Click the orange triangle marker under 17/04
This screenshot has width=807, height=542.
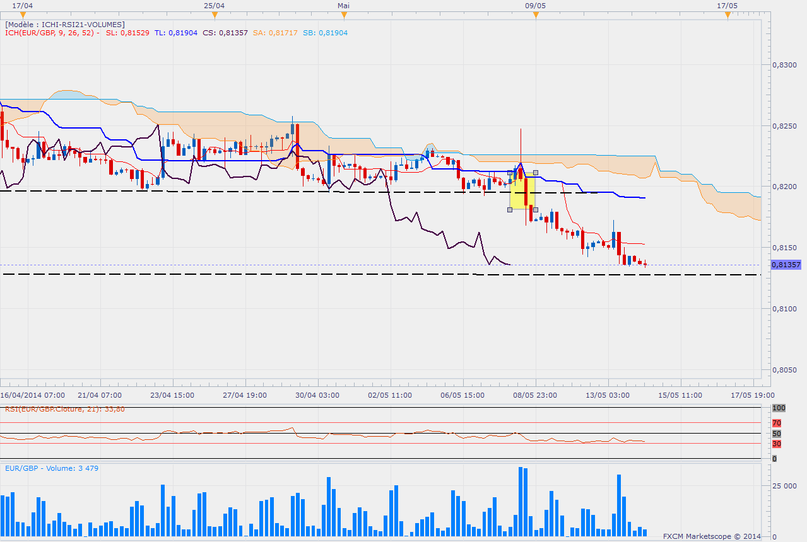pyautogui.click(x=22, y=14)
